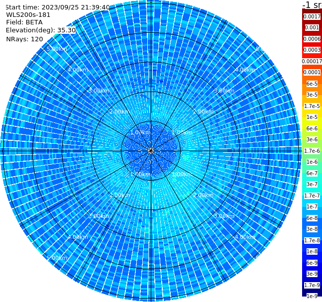Click the 6e-5 colorbar tick
Viewport: 322px width, 302px height.
pyautogui.click(x=312, y=84)
